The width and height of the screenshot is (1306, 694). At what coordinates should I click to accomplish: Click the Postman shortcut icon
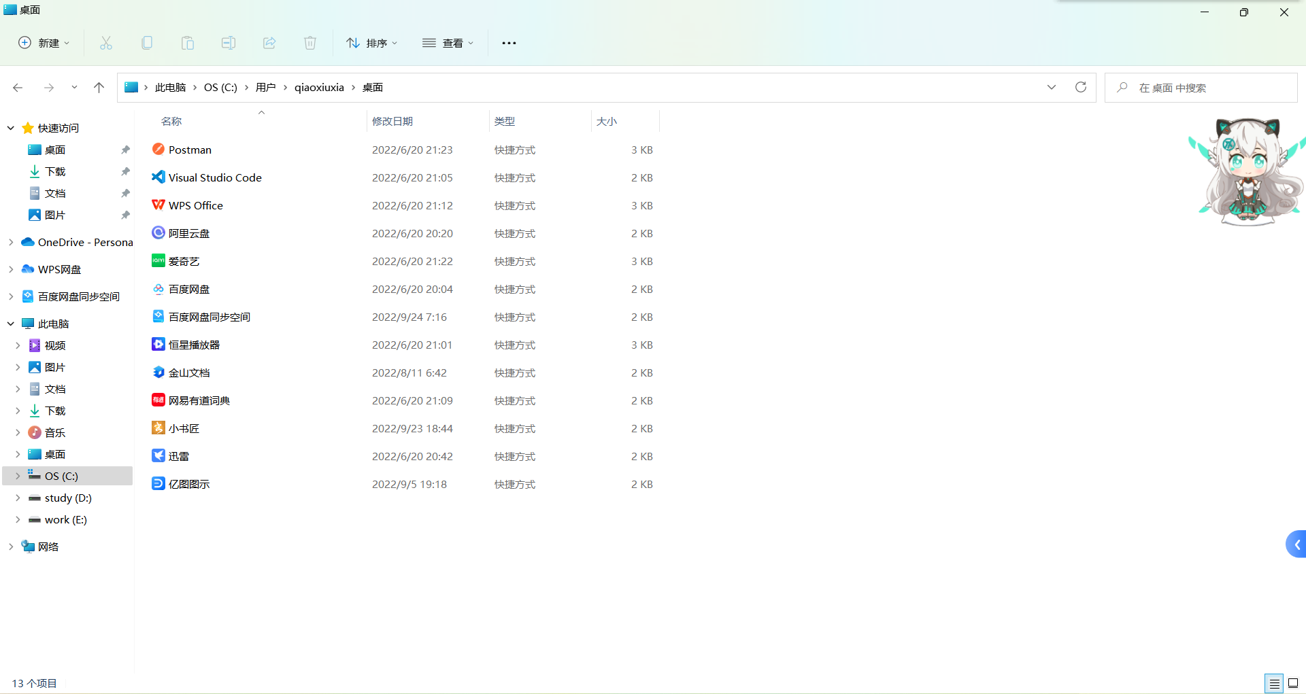(x=158, y=149)
